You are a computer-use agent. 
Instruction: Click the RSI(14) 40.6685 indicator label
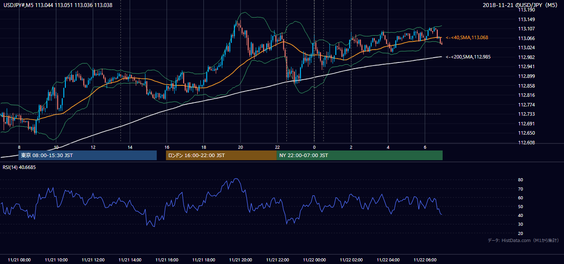point(19,167)
